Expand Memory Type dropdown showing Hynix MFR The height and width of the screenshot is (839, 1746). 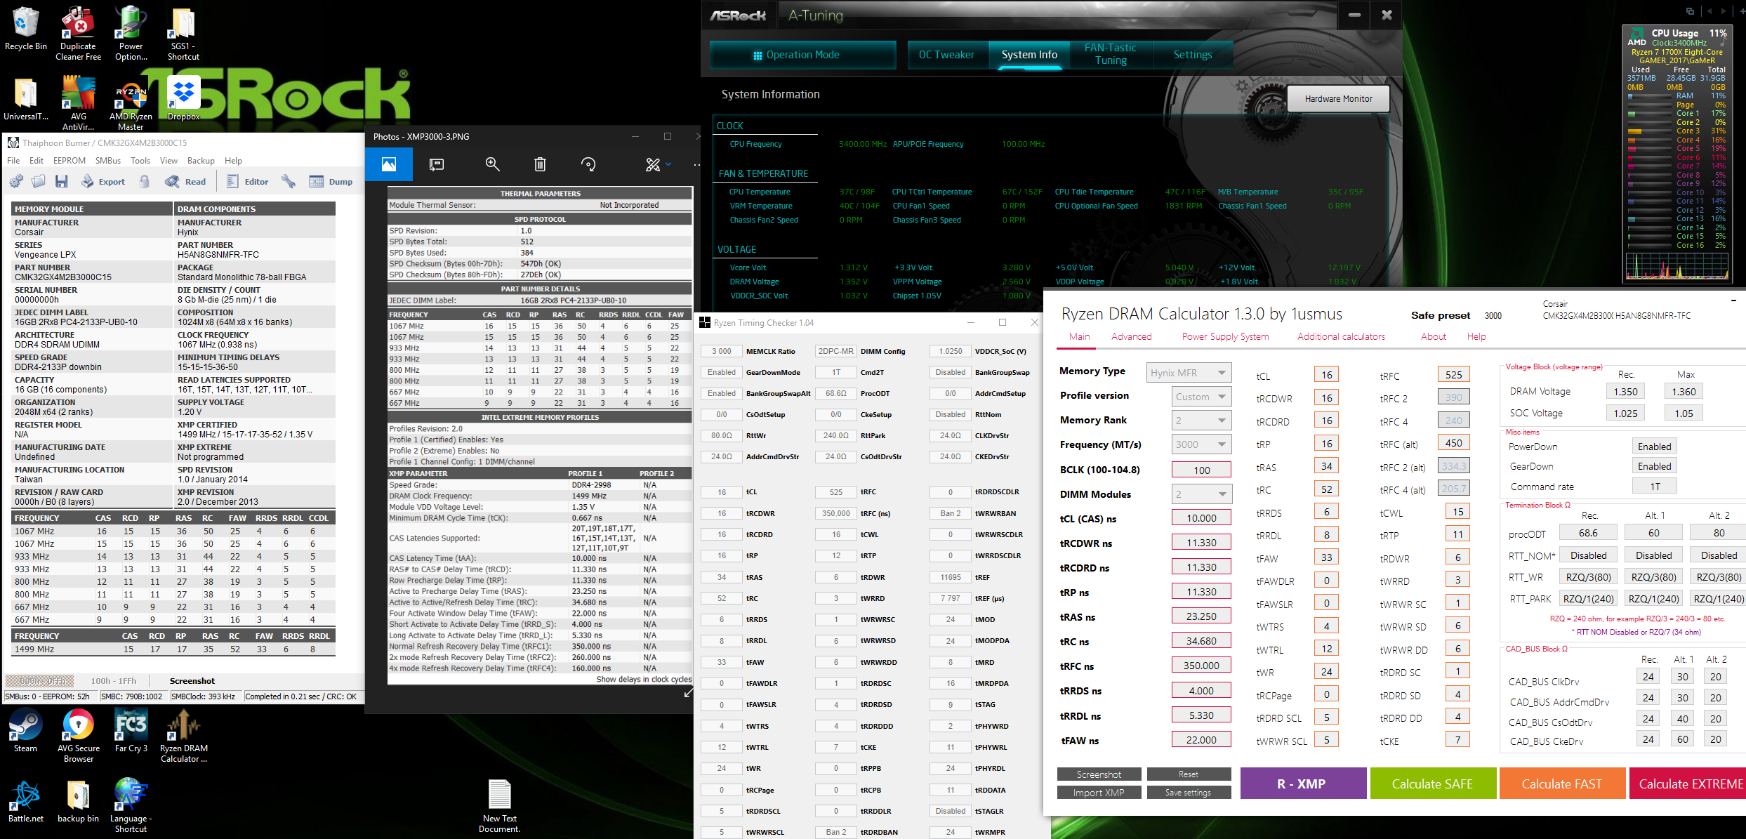point(1189,373)
